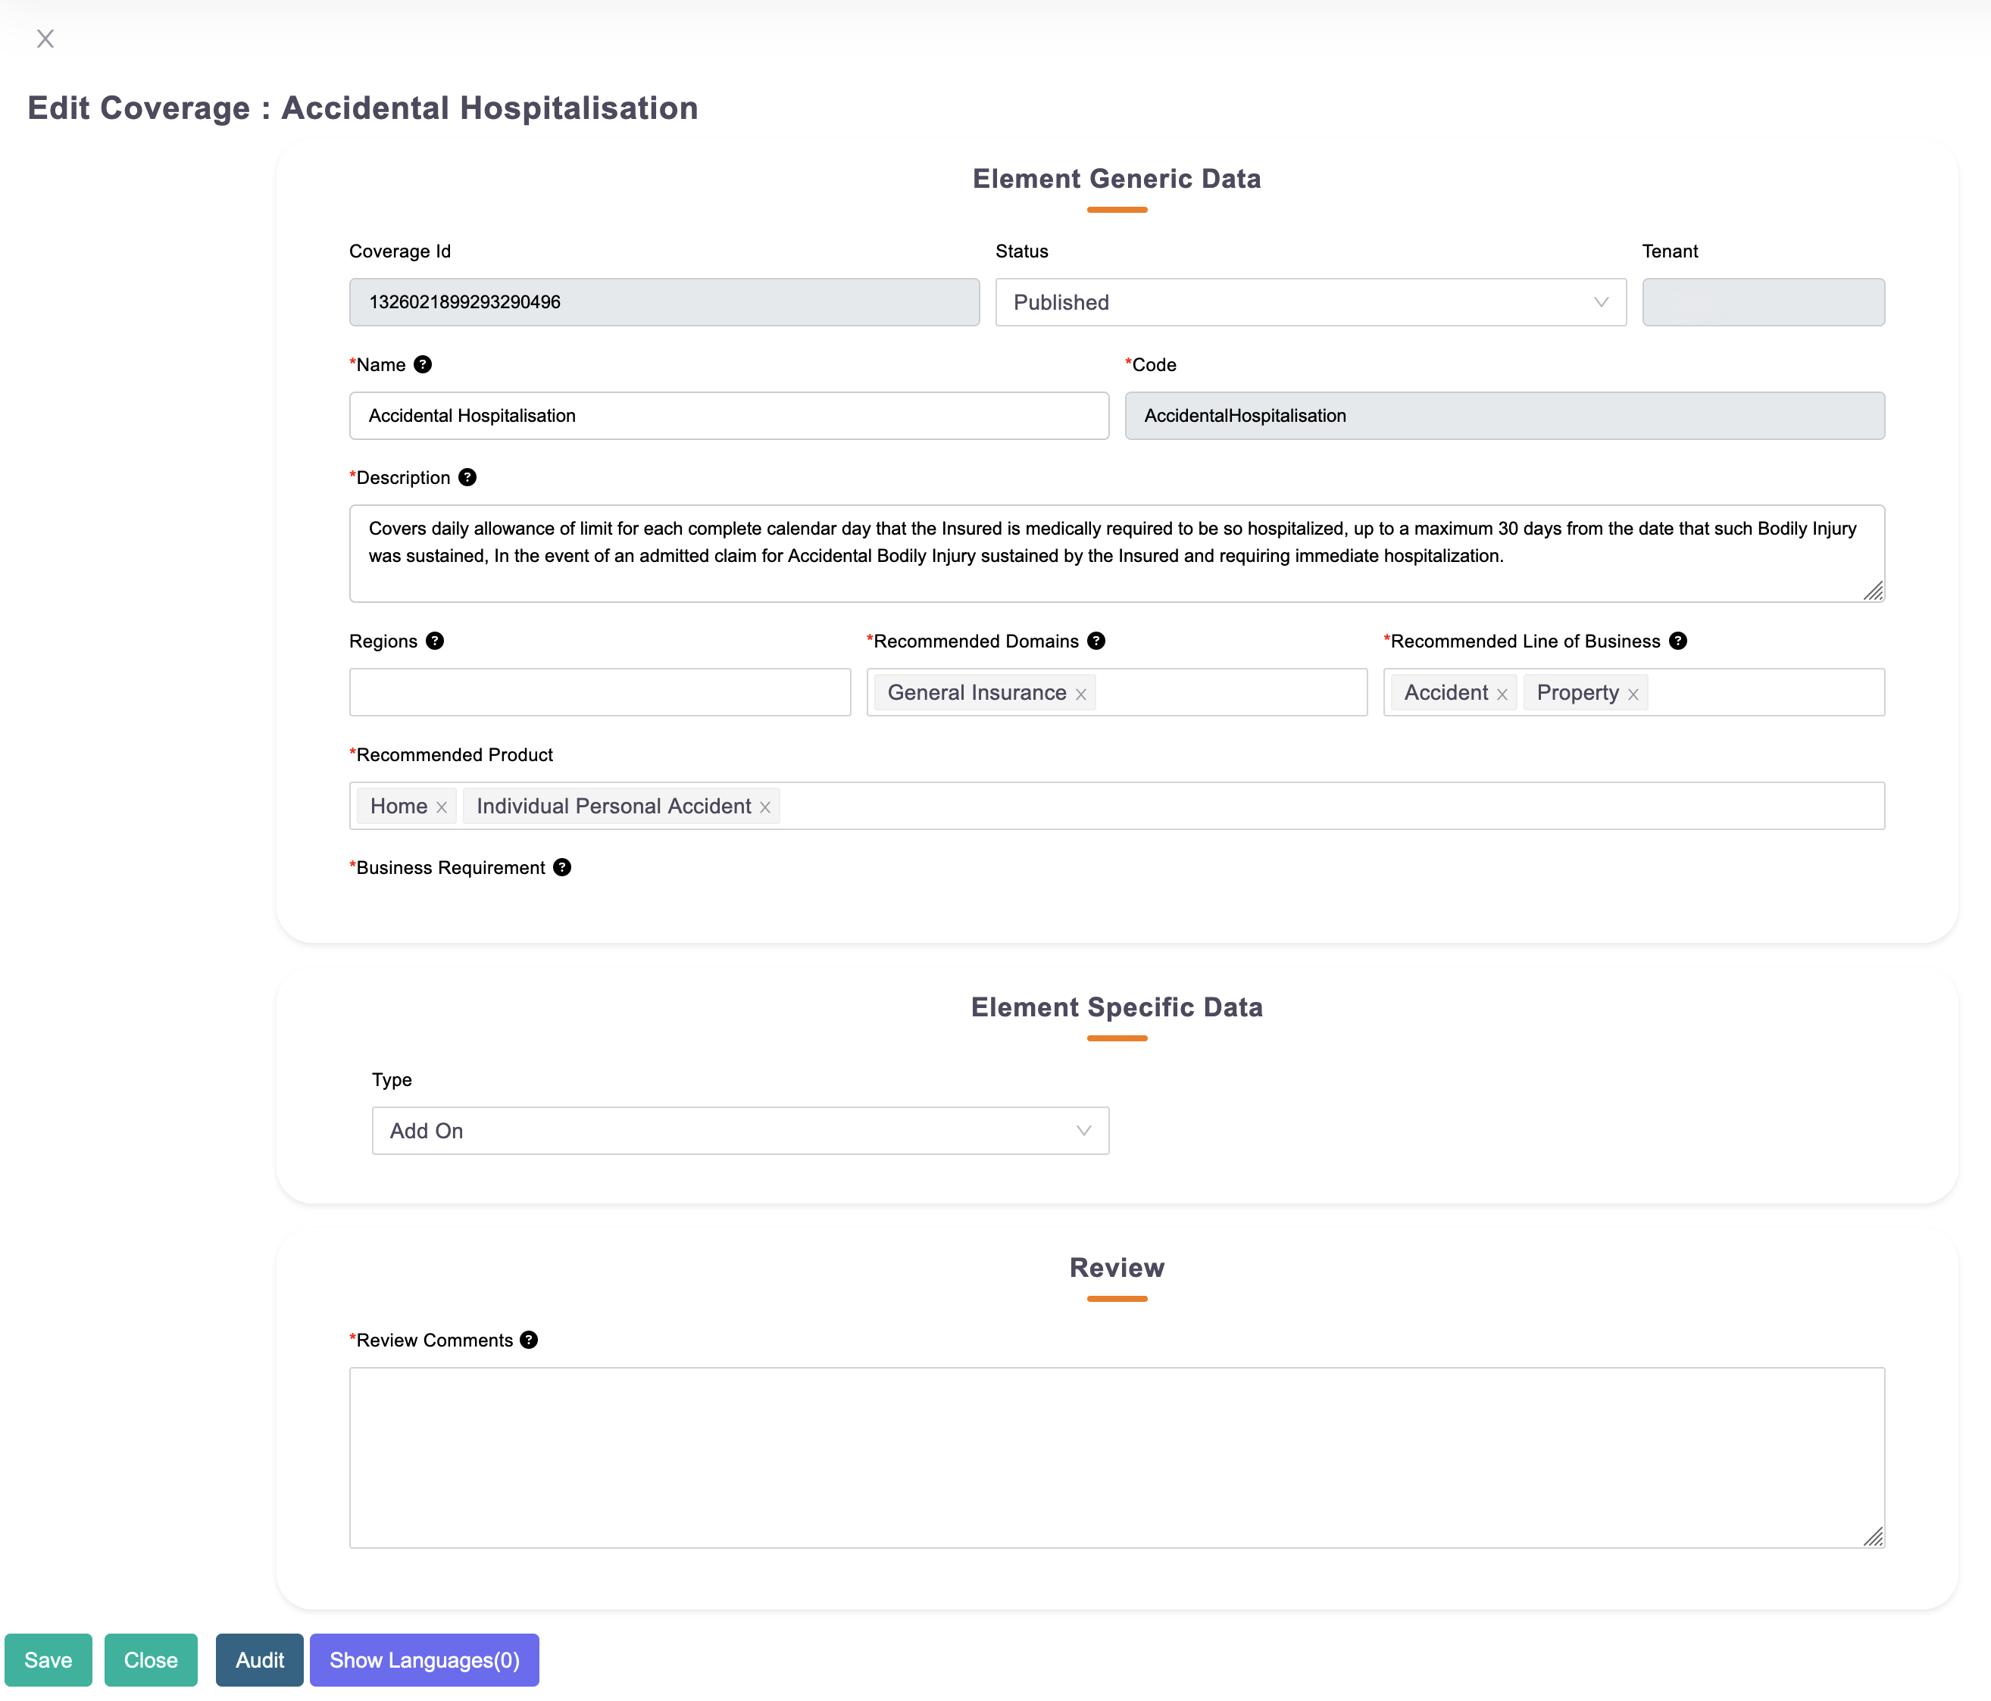The height and width of the screenshot is (1701, 1991).
Task: Open the Recommended Product multi-select field
Action: click(1117, 806)
